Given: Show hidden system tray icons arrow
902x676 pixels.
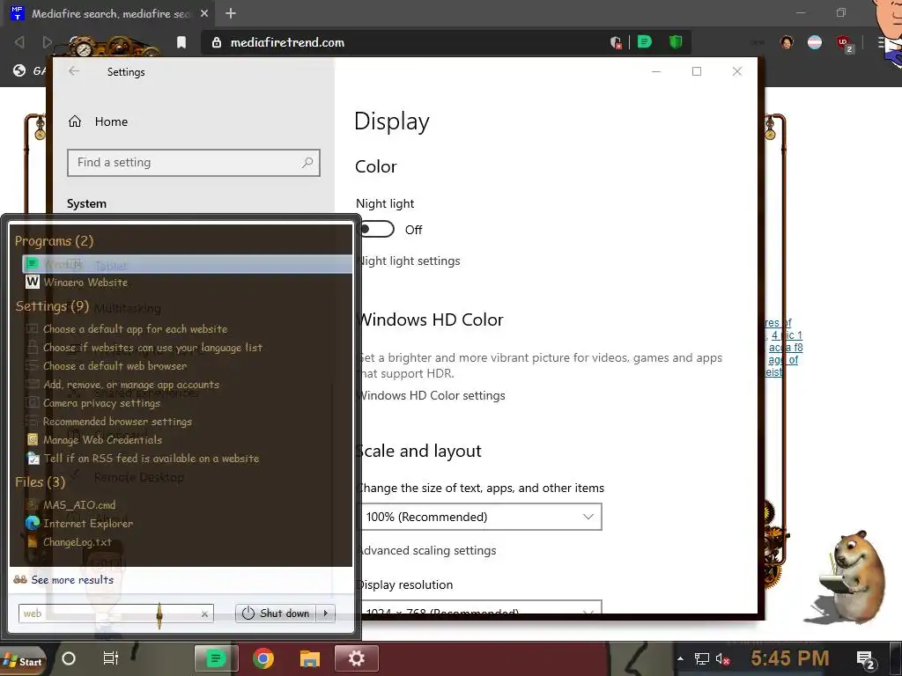Looking at the screenshot, I should 681,658.
